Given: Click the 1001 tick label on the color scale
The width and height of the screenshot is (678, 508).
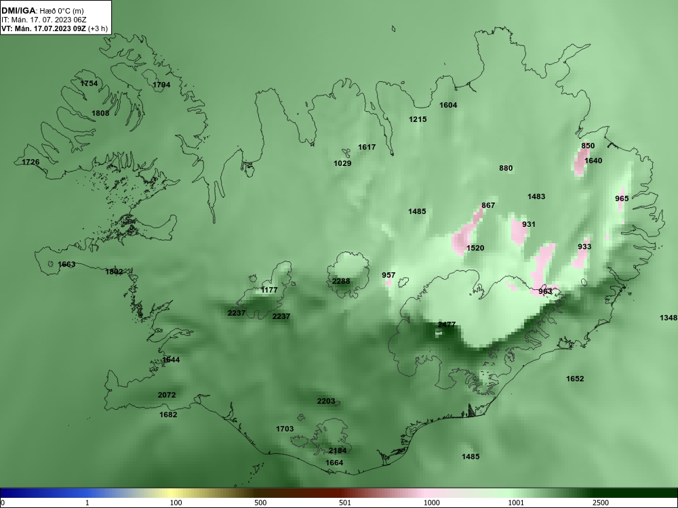Looking at the screenshot, I should [x=516, y=503].
